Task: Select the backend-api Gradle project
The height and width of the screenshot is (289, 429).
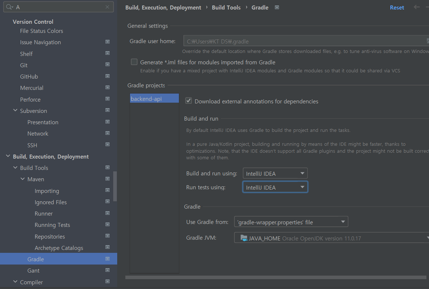Action: click(154, 99)
